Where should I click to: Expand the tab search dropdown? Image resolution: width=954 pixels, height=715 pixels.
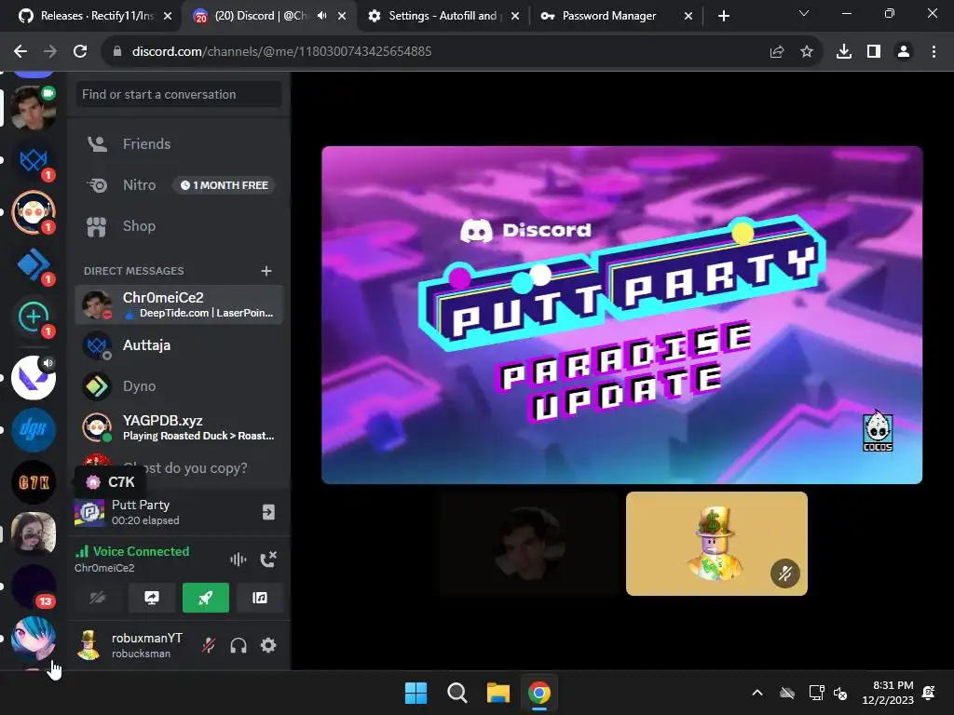[x=804, y=13]
